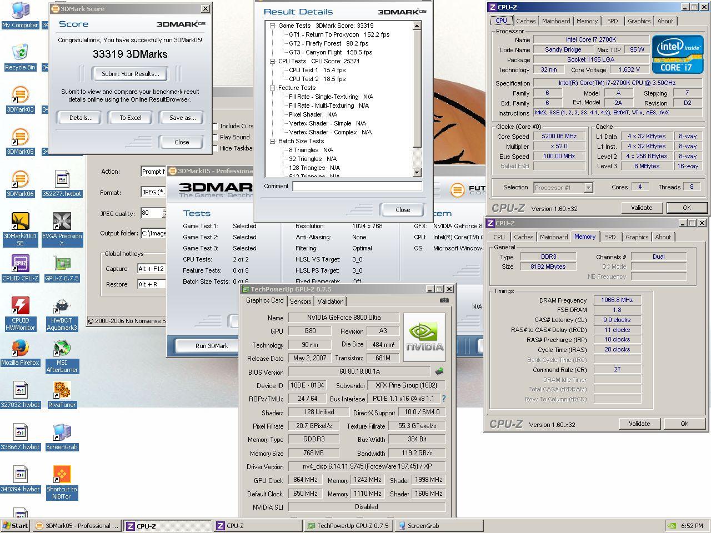Screen dimensions: 711x533
Task: Select the Shortcut to NiBiTor icon
Action: pyautogui.click(x=62, y=482)
